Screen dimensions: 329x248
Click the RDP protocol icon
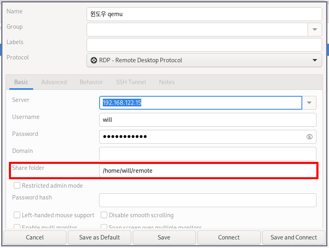pos(94,60)
